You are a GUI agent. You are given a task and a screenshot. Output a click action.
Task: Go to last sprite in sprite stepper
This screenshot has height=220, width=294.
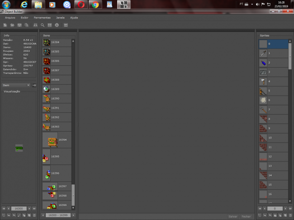click(x=290, y=208)
